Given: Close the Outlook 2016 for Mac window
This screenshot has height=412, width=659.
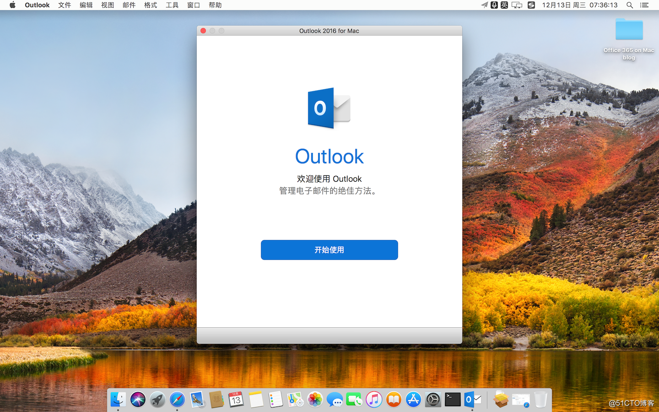Looking at the screenshot, I should [203, 31].
